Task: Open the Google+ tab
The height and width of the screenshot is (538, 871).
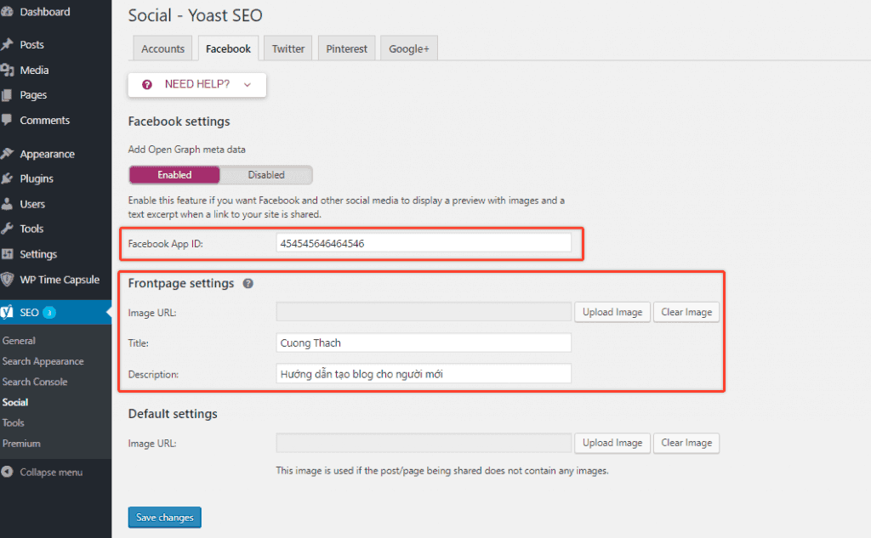Action: pyautogui.click(x=409, y=48)
